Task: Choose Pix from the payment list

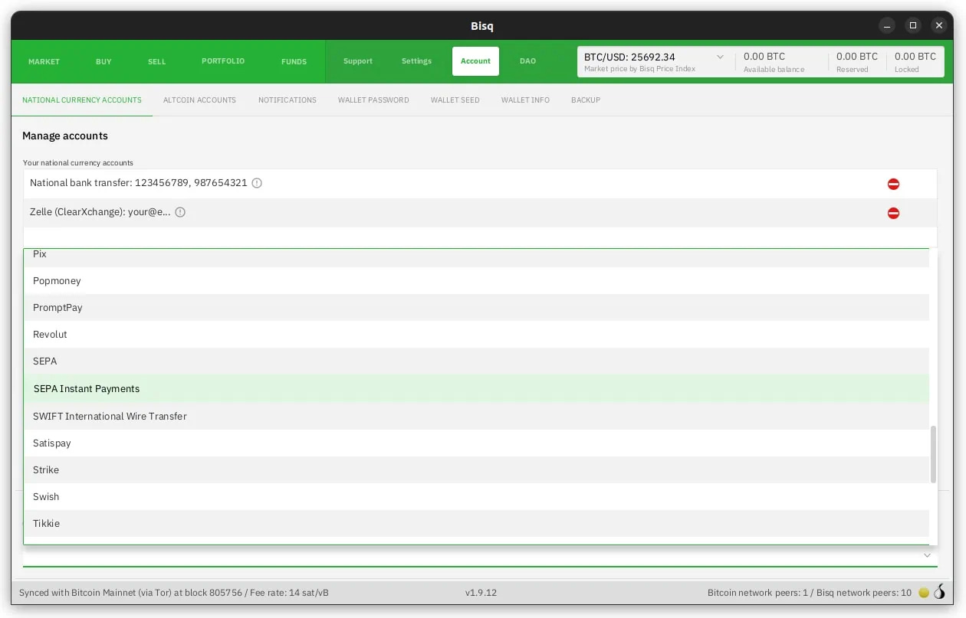Action: tap(476, 258)
